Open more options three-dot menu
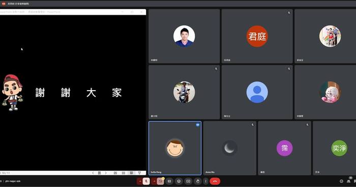The height and width of the screenshot is (187, 356). click(x=205, y=181)
